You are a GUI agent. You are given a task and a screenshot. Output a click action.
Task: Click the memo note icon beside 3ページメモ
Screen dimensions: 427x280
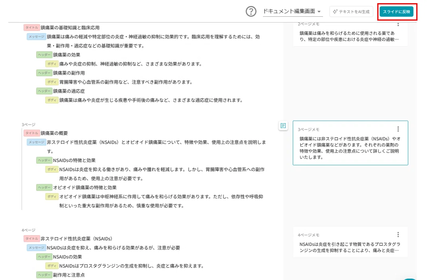point(283,126)
